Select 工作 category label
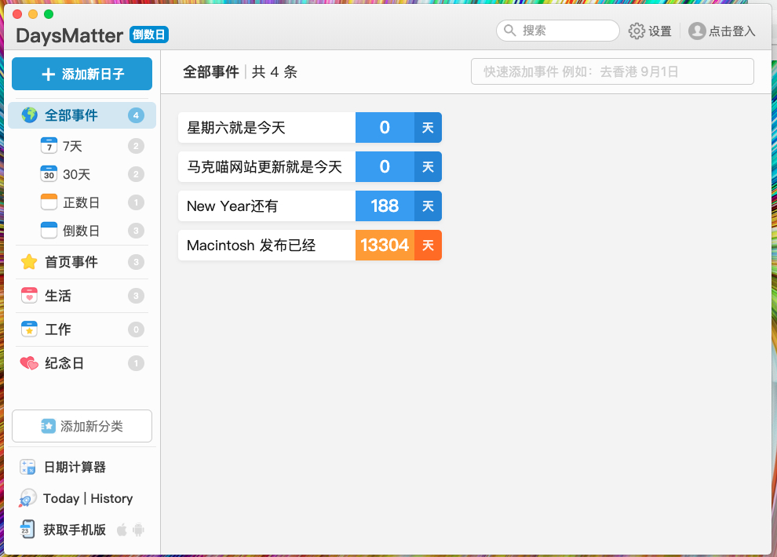 (58, 329)
